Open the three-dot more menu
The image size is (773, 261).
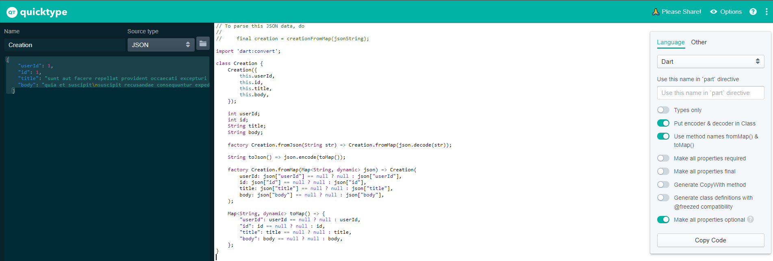[x=766, y=12]
